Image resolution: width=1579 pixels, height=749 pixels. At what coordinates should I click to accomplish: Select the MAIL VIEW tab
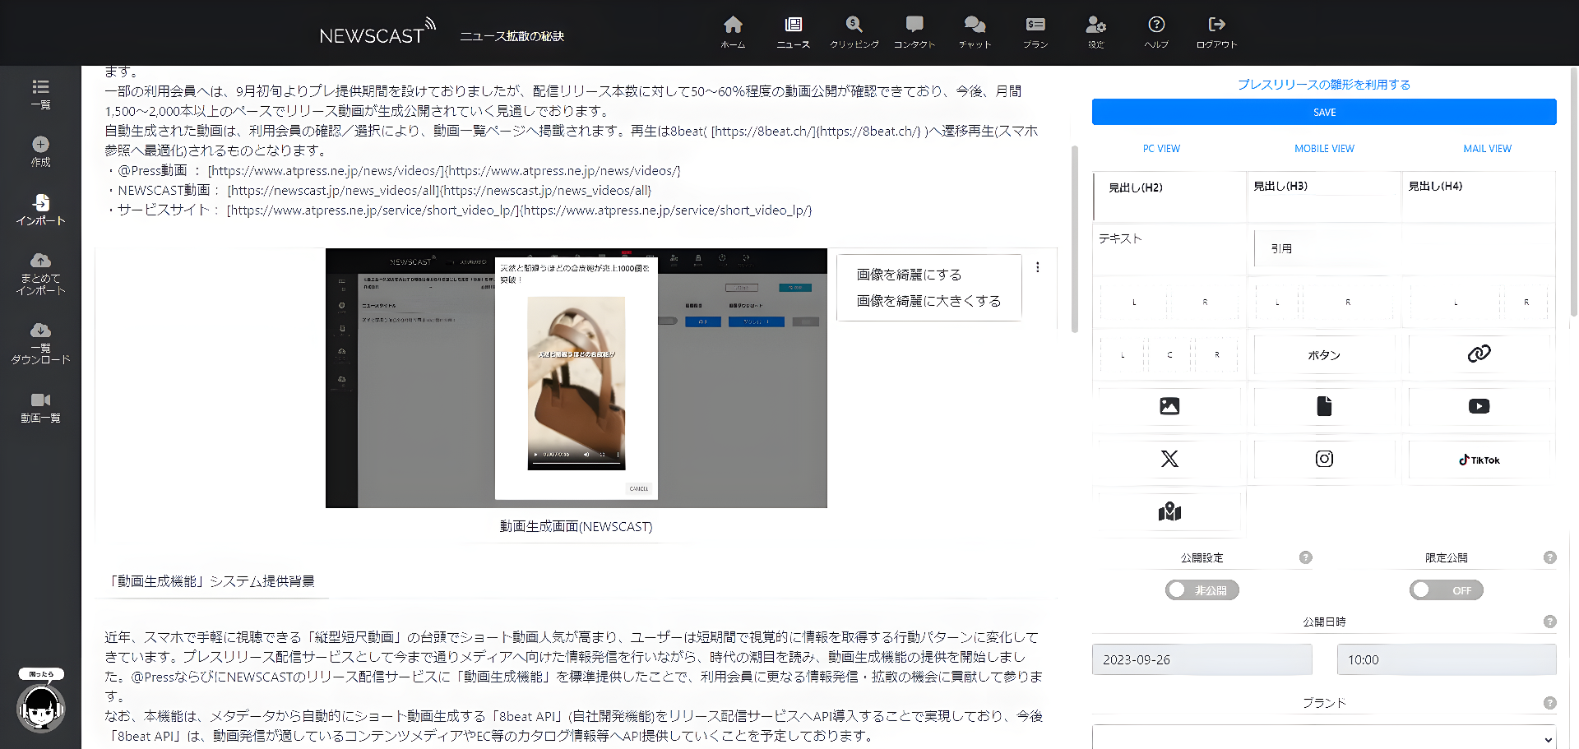(1486, 149)
